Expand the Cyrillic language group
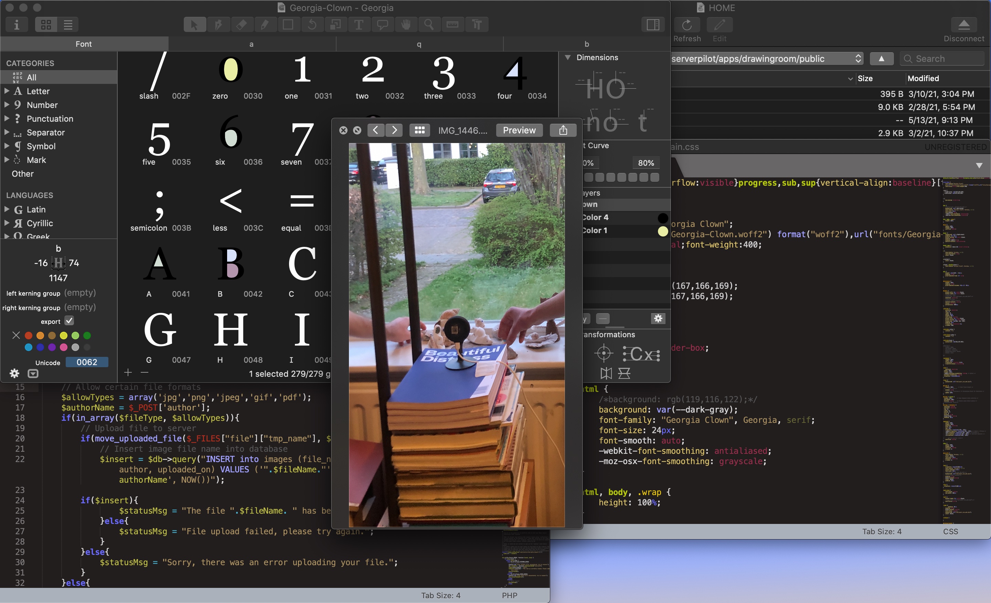Image resolution: width=991 pixels, height=603 pixels. point(7,223)
